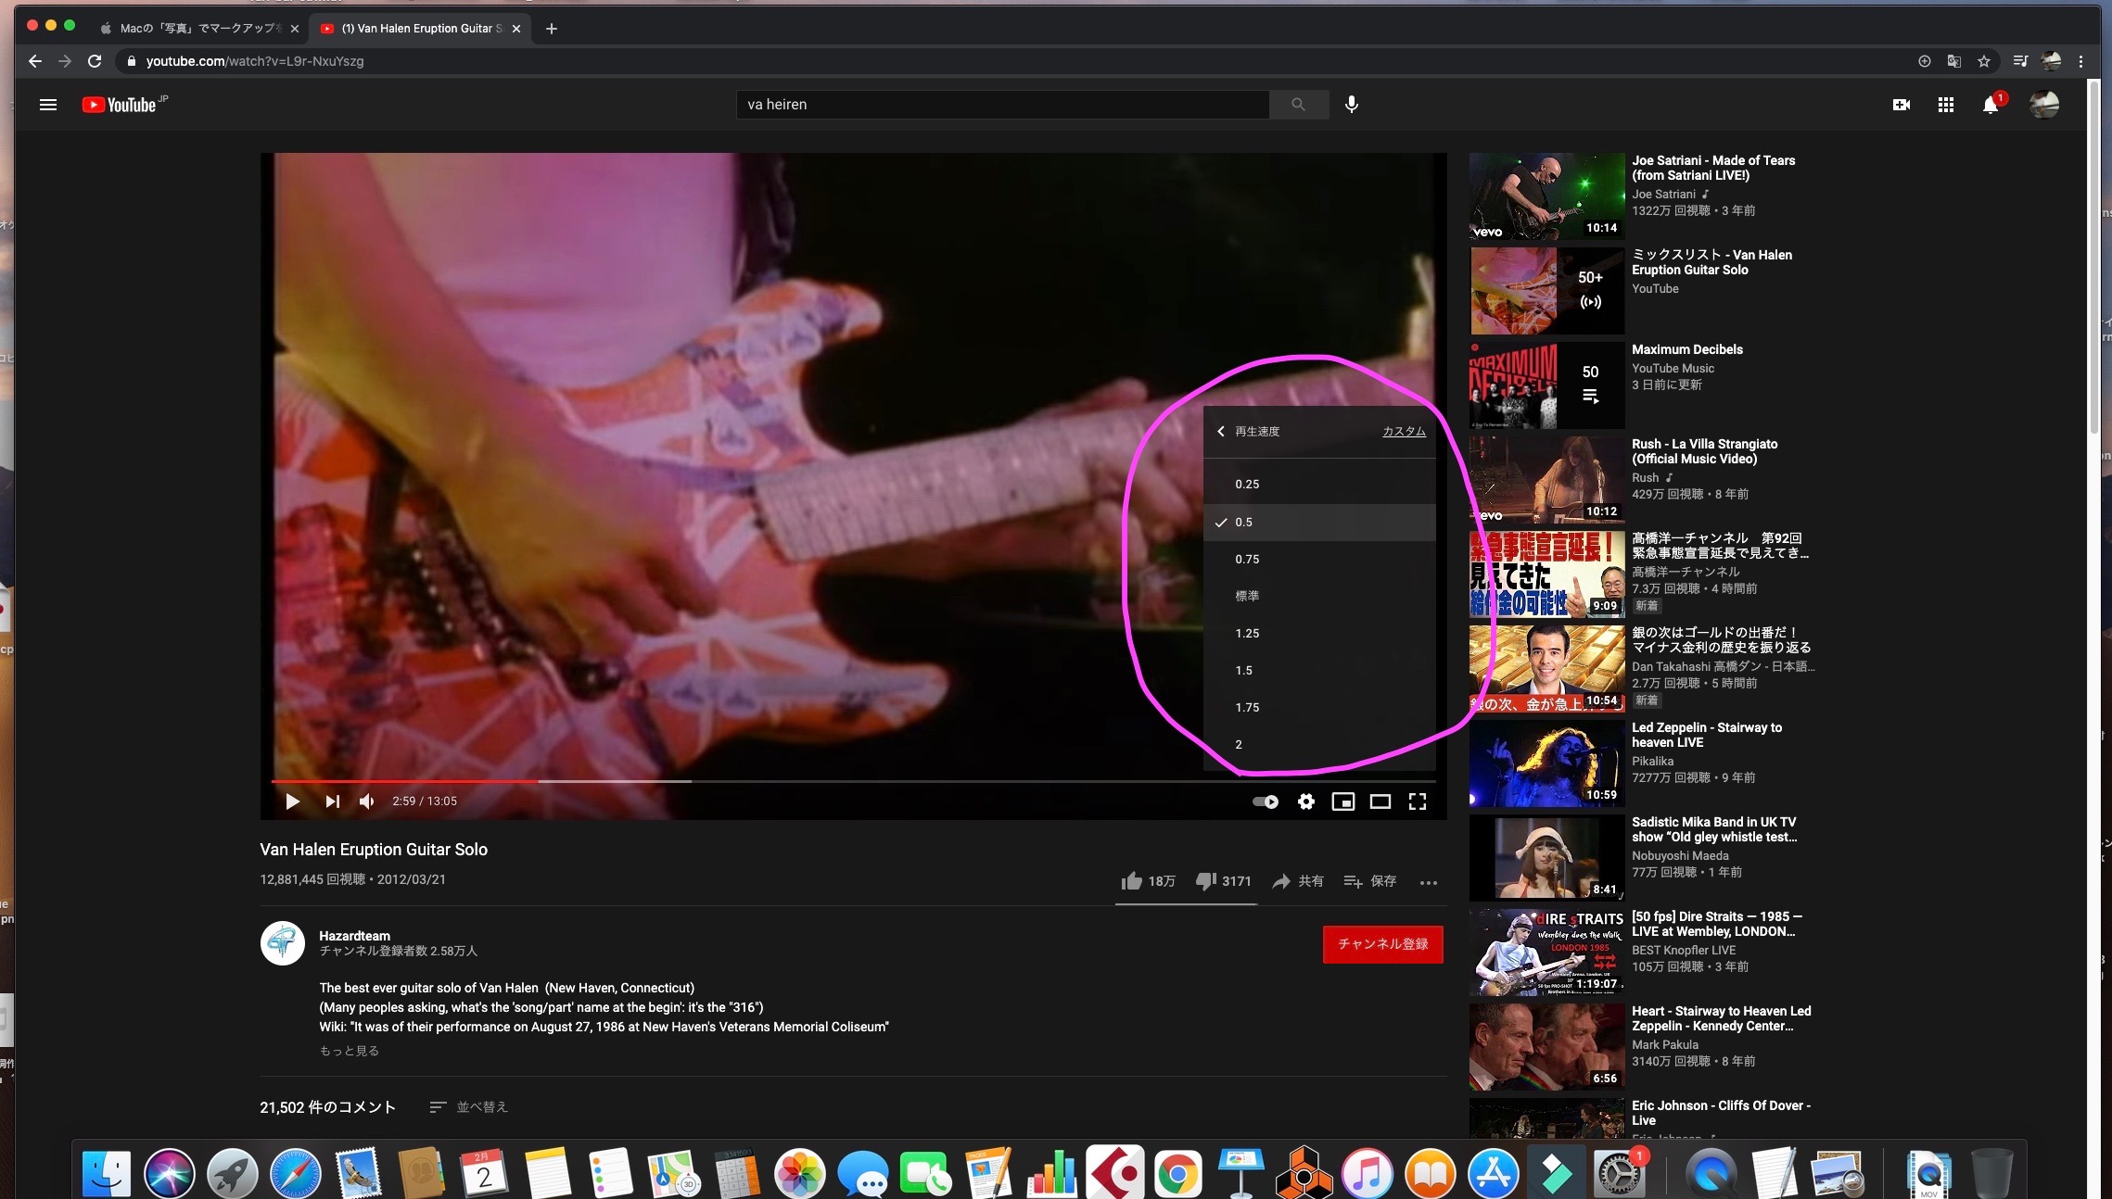Click the voice search microphone
The image size is (2112, 1199).
coord(1351,105)
